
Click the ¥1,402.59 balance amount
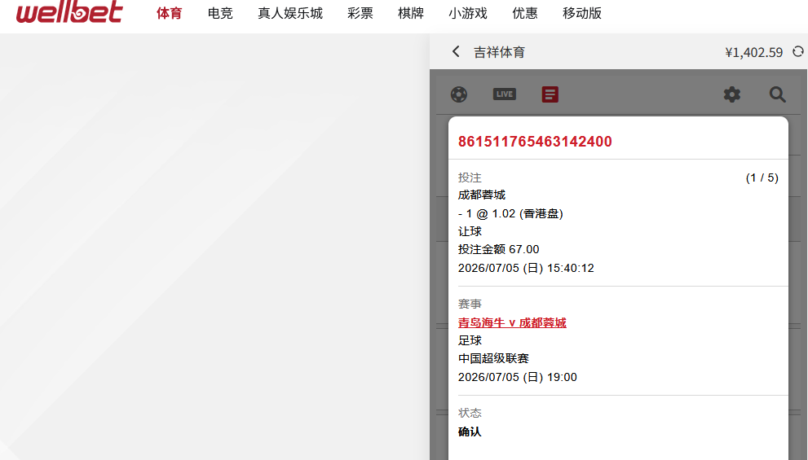(754, 52)
